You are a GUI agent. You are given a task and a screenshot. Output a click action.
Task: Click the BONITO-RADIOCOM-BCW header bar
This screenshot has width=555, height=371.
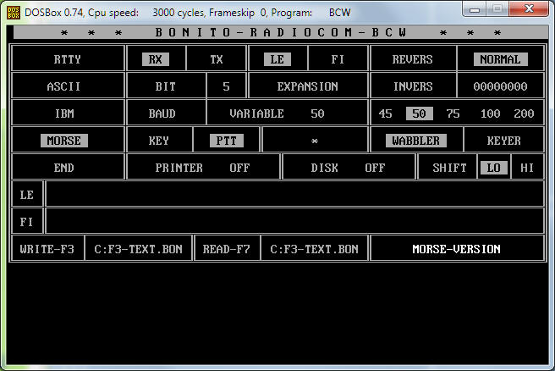[x=281, y=32]
